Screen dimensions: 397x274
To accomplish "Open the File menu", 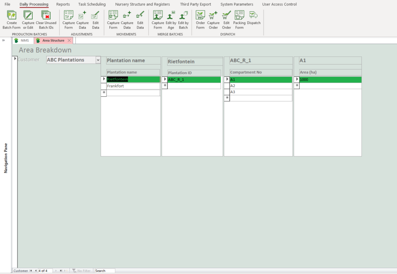I will click(x=7, y=4).
